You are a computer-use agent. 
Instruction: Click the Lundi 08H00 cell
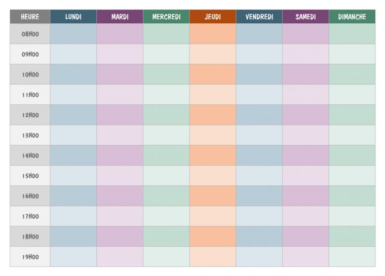(x=73, y=34)
